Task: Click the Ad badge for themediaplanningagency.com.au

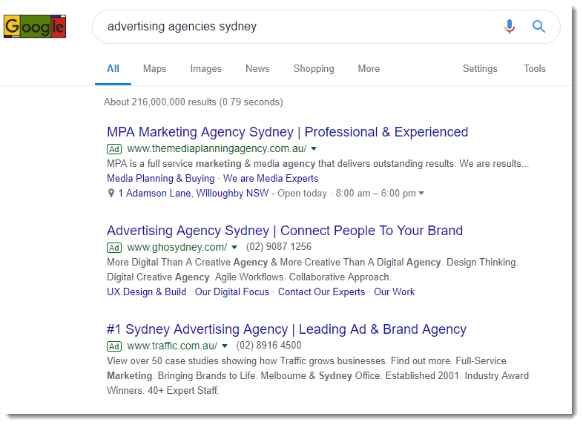Action: (114, 149)
